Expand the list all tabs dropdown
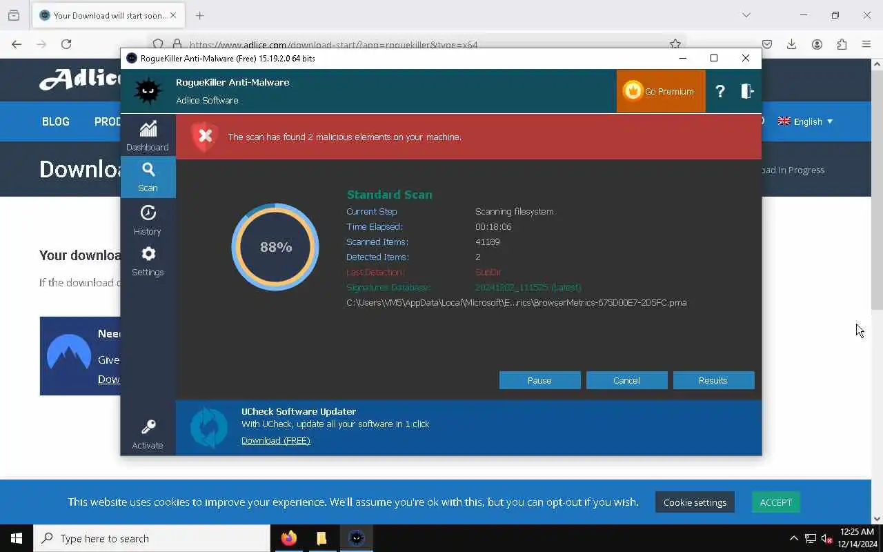 click(746, 15)
